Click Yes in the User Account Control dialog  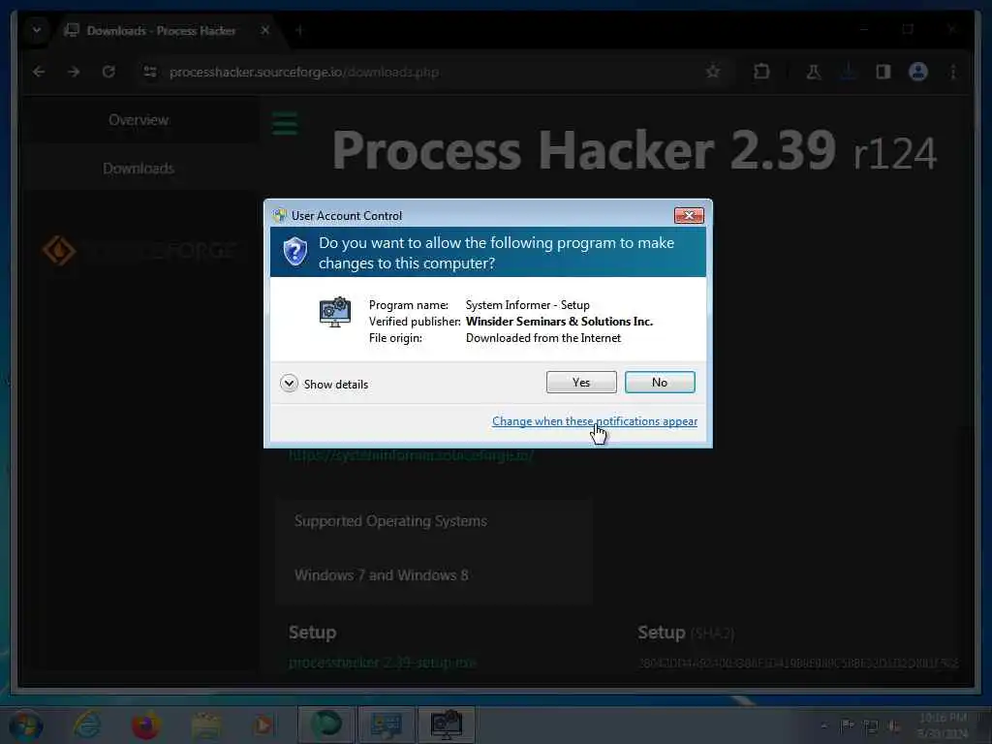[x=581, y=382]
